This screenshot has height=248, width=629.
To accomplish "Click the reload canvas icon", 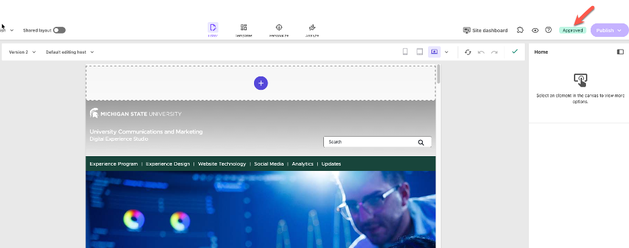I will tap(468, 52).
